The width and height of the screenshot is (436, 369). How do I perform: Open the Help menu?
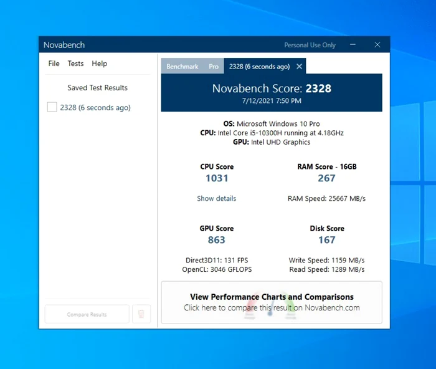coord(99,64)
